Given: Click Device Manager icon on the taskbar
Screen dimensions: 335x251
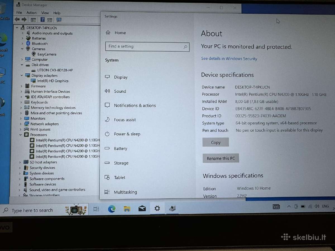Looking at the screenshot, I should [172, 208].
